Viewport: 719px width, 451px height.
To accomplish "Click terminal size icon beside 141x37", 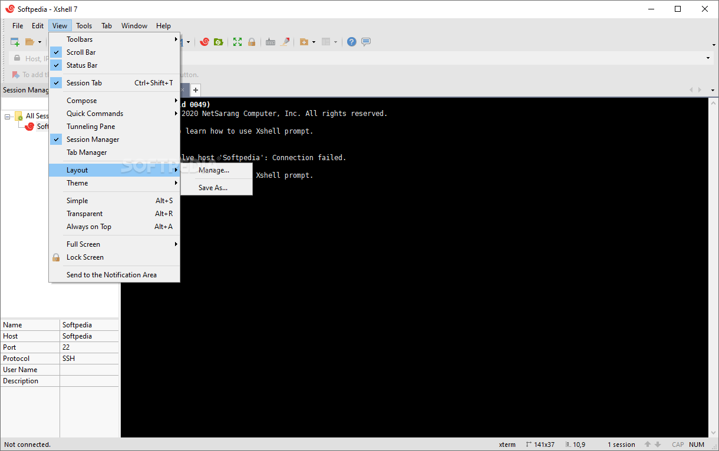I will (x=529, y=445).
